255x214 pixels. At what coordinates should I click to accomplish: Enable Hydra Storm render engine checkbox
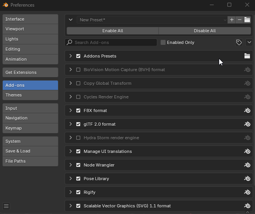click(78, 138)
